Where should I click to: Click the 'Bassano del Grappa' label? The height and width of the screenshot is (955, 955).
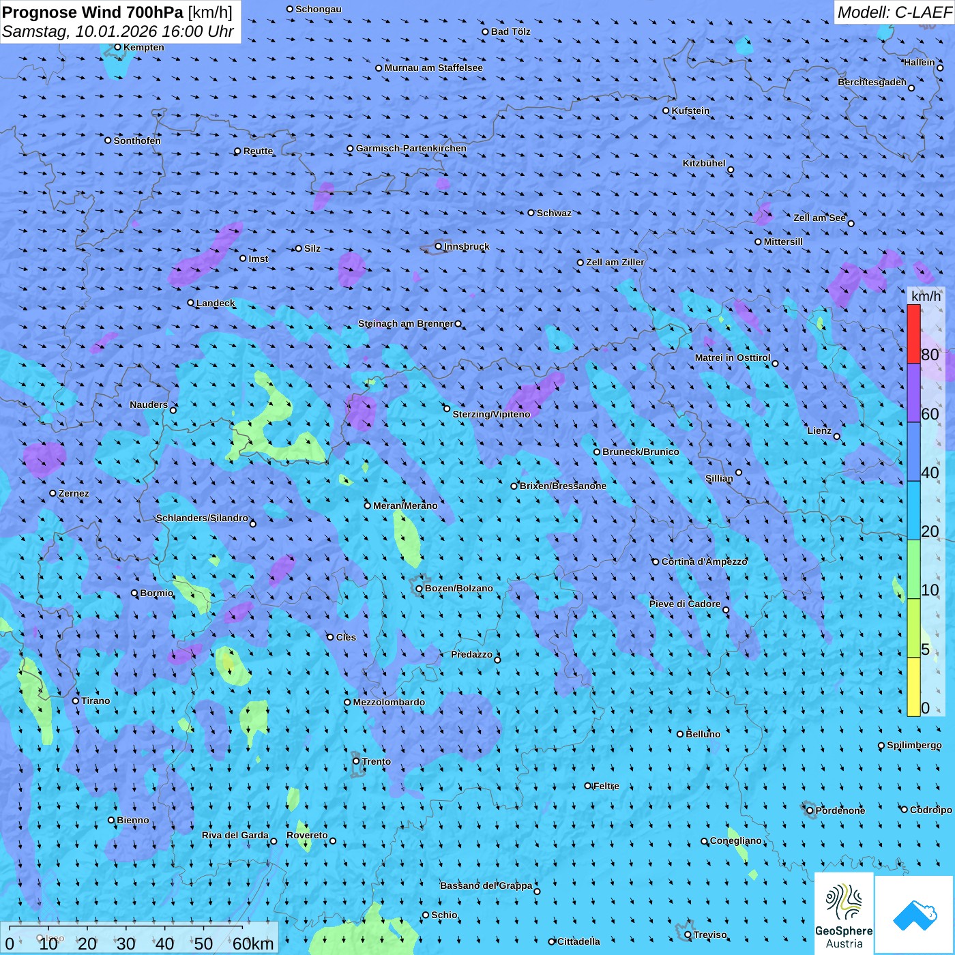tap(486, 885)
